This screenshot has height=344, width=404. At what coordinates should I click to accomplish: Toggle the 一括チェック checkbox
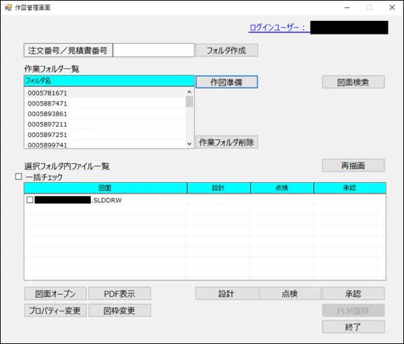(19, 177)
